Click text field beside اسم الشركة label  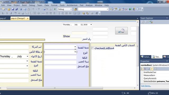[14, 47]
